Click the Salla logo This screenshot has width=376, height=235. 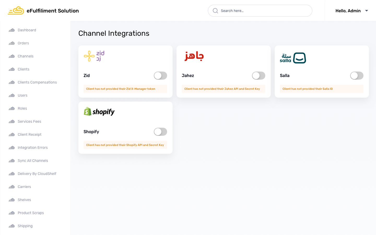[293, 58]
